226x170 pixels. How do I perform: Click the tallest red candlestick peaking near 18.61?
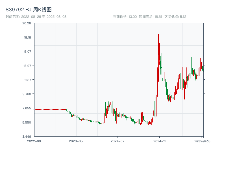(x=158, y=58)
